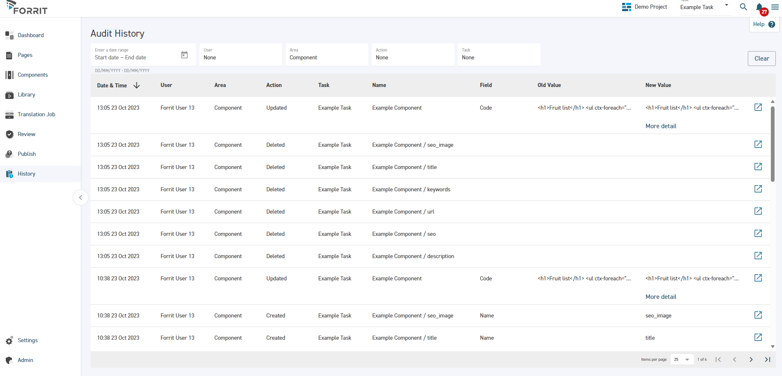Open the Items per page selector
782x376 pixels.
click(x=681, y=360)
